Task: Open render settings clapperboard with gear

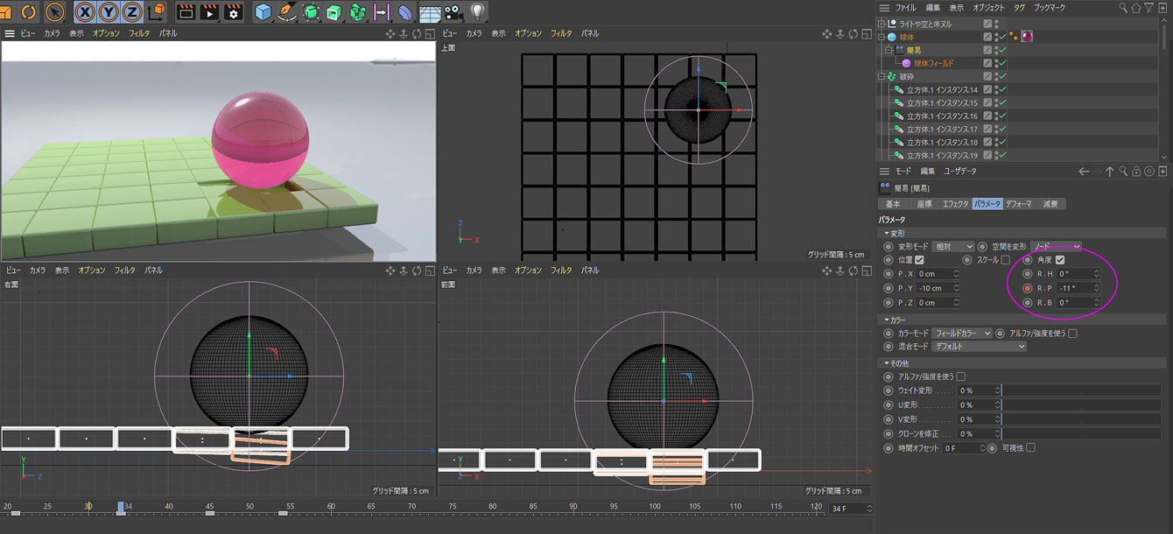Action: [x=234, y=11]
